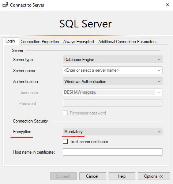
Task: Click the Connect to Server title icon
Action: click(5, 5)
